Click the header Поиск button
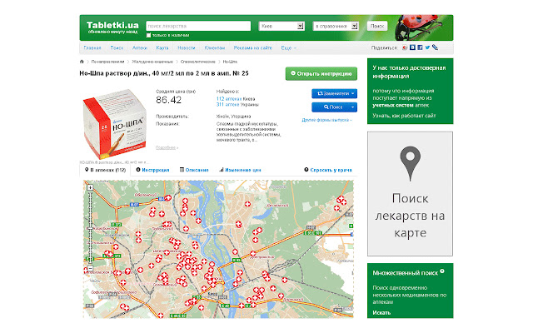This screenshot has width=533, height=333. [x=377, y=26]
